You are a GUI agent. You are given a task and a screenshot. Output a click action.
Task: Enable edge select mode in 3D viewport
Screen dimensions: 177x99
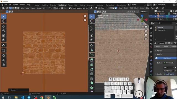point(113,8)
